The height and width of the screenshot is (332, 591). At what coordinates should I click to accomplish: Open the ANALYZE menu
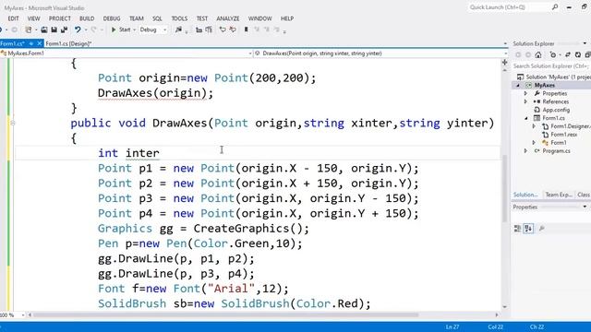[228, 18]
